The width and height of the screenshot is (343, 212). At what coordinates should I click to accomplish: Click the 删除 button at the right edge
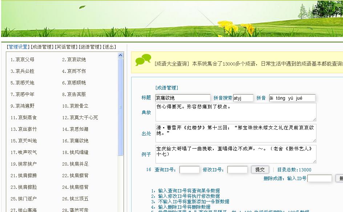(340, 178)
